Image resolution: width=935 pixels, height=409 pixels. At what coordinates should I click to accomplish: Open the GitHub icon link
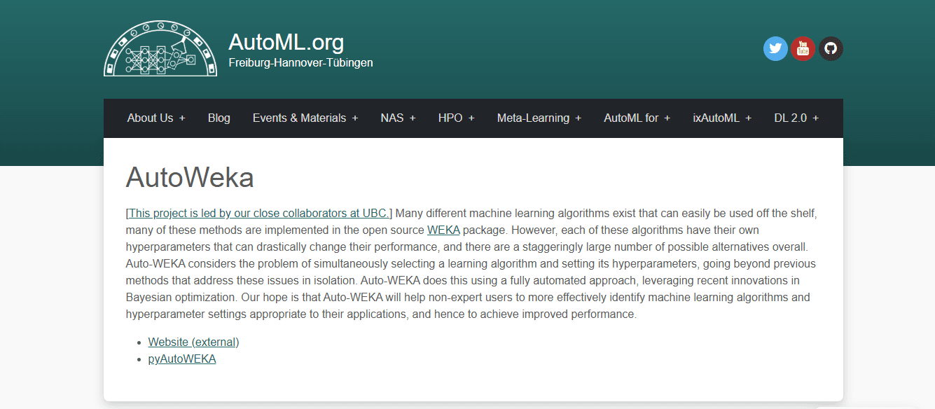[831, 48]
